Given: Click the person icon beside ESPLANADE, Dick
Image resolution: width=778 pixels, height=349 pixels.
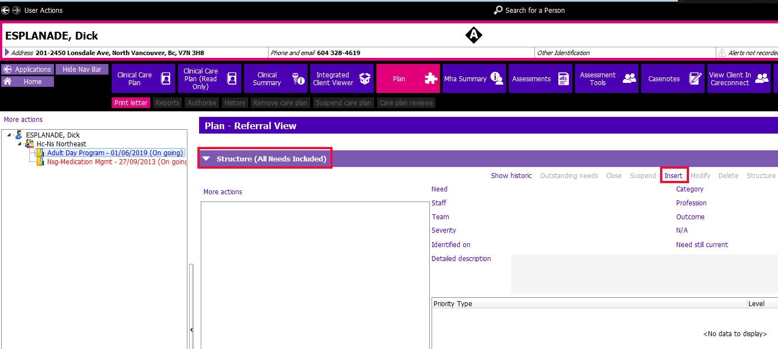Looking at the screenshot, I should [19, 135].
